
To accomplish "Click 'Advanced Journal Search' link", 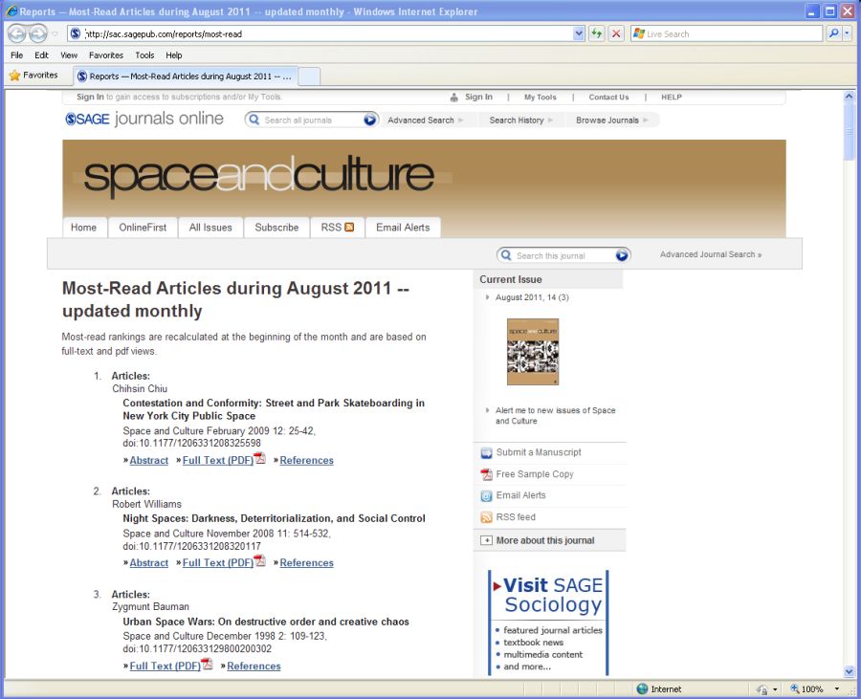I will (711, 254).
